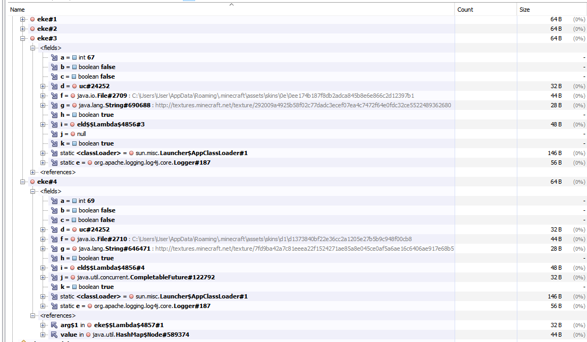Click field icon of java.lang.String#690688 row

click(x=54, y=105)
